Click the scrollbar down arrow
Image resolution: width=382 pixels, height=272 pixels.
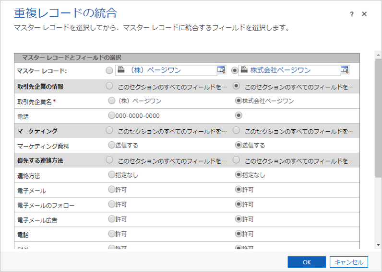(x=378, y=245)
